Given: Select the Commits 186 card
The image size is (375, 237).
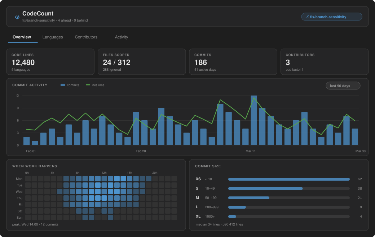Looking at the screenshot, I should click(233, 62).
